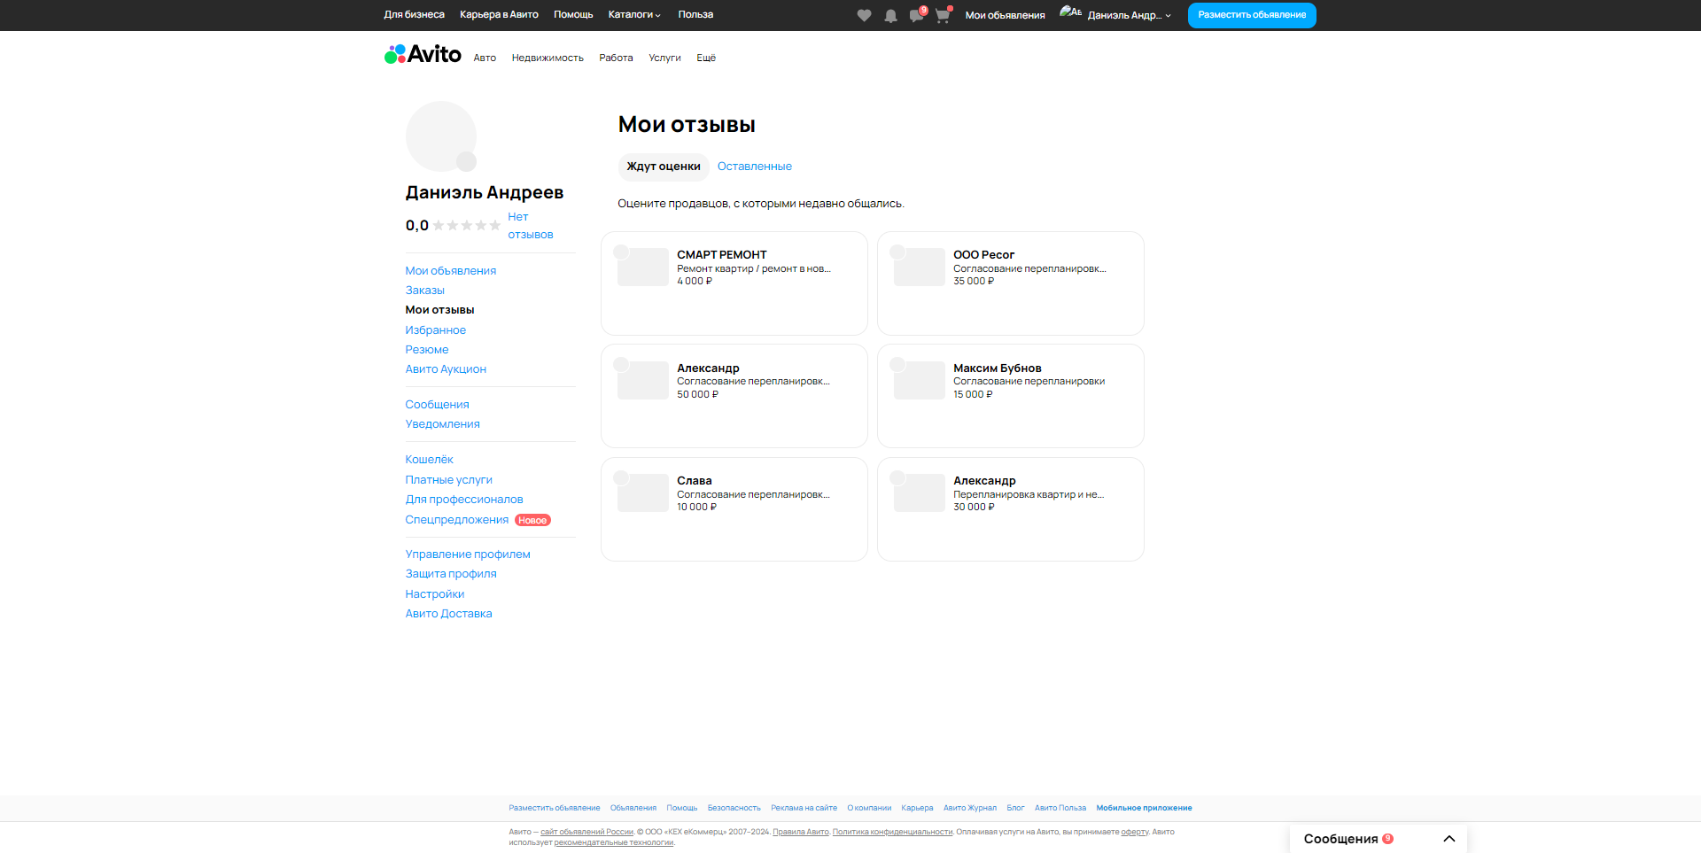Open Польза link in top bar
This screenshot has height=853, width=1701.
695,15
